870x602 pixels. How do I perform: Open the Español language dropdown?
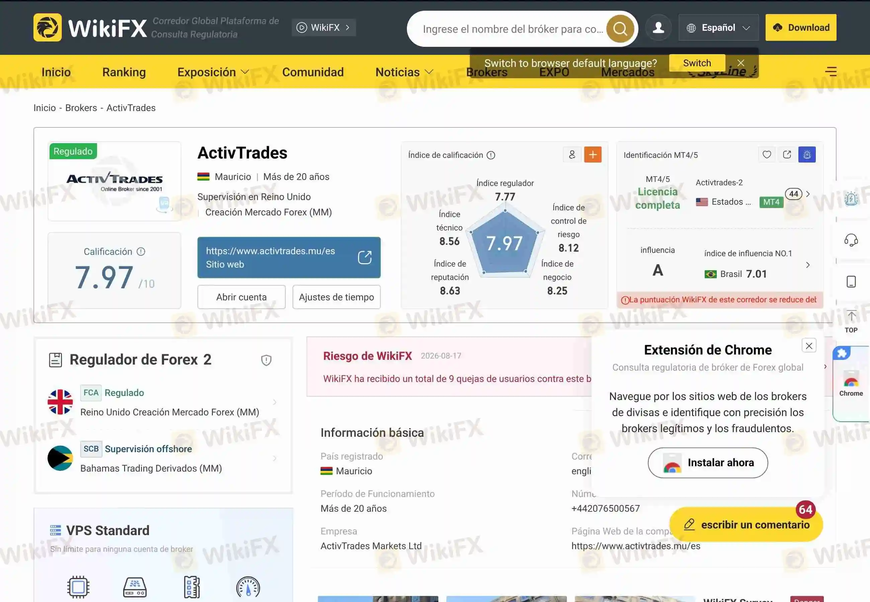[x=718, y=27]
